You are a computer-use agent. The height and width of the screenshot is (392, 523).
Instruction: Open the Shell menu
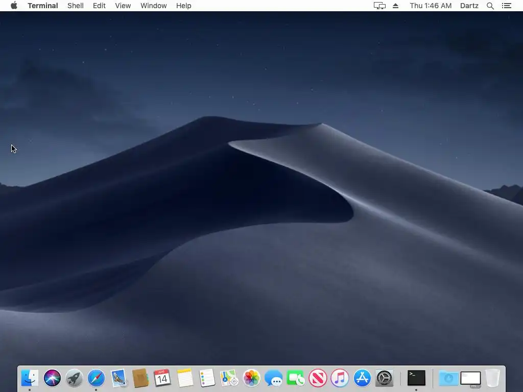pos(76,6)
